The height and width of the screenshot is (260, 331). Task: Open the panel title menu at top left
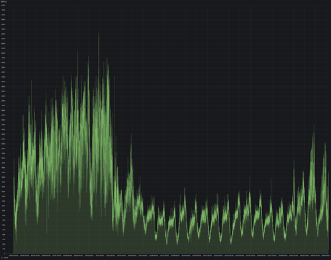pos(4,1)
